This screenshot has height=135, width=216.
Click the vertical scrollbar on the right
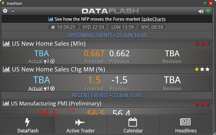[213, 55]
